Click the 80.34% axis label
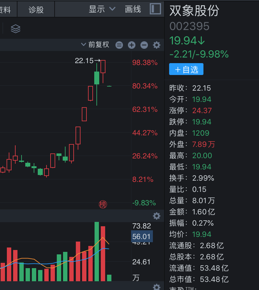This screenshot has height=290, width=259. [145, 86]
